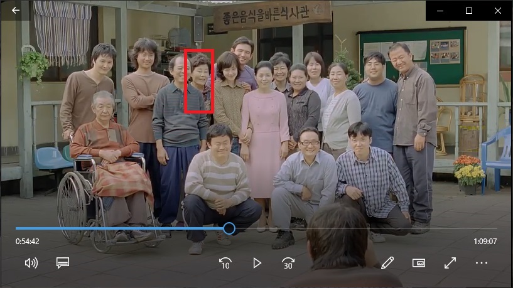The width and height of the screenshot is (513, 288).
Task: Go back with the arrow icon
Action: tap(15, 11)
